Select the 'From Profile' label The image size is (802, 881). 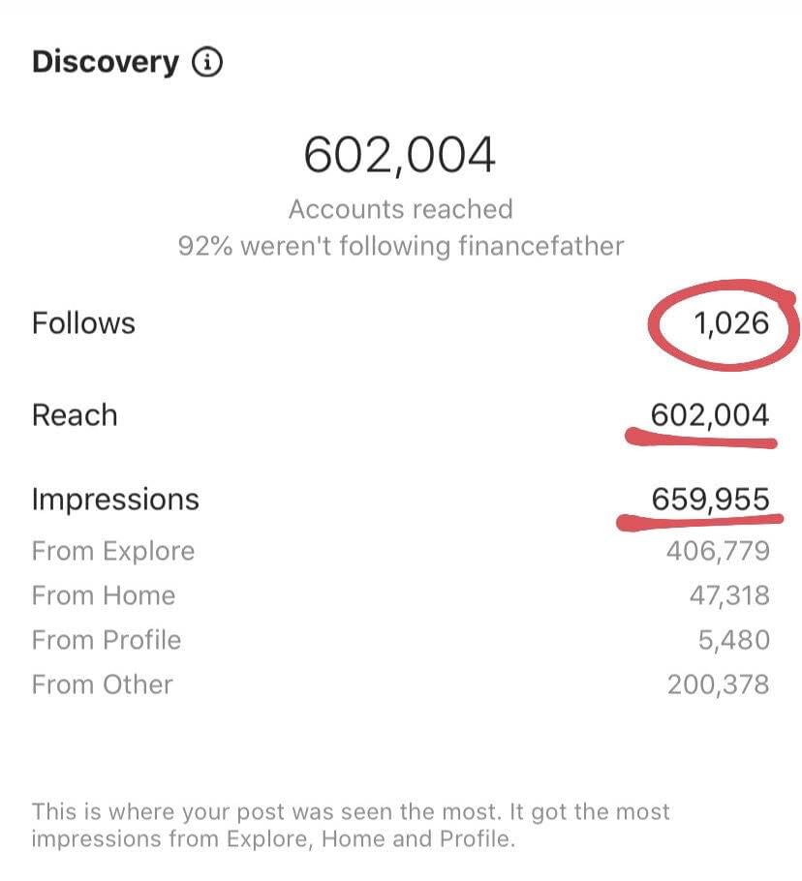(x=107, y=640)
